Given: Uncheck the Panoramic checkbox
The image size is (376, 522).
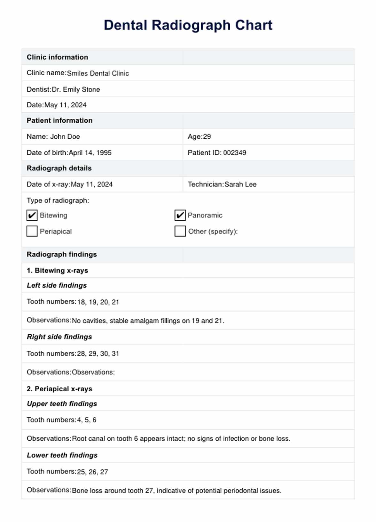Looking at the screenshot, I should click(x=180, y=215).
